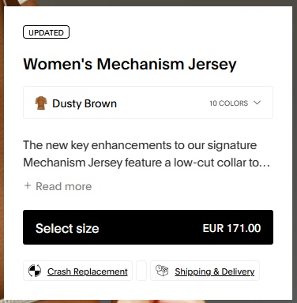Click the Crash Replacement circular icon
The height and width of the screenshot is (303, 297).
35,271
